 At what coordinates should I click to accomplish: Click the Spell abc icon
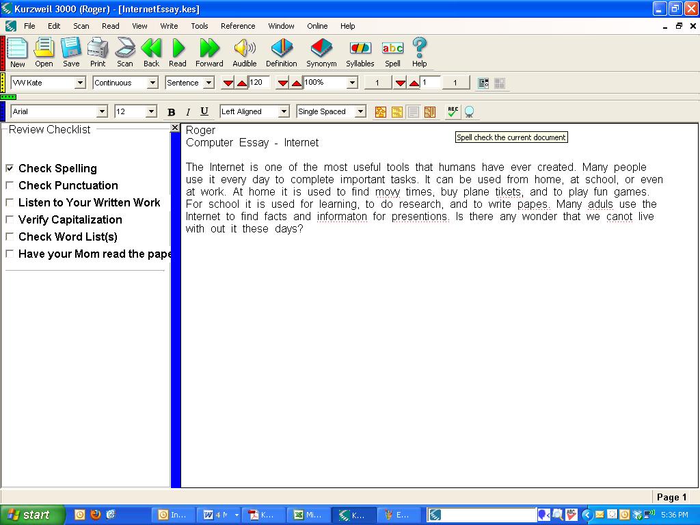[x=392, y=53]
